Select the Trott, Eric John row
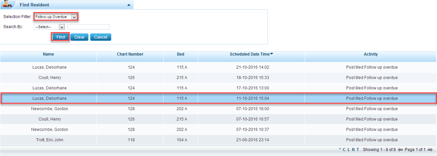437x156 pixels. click(x=50, y=140)
